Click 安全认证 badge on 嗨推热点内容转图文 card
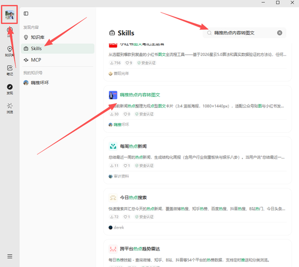This screenshot has width=299, height=267. 144,114
